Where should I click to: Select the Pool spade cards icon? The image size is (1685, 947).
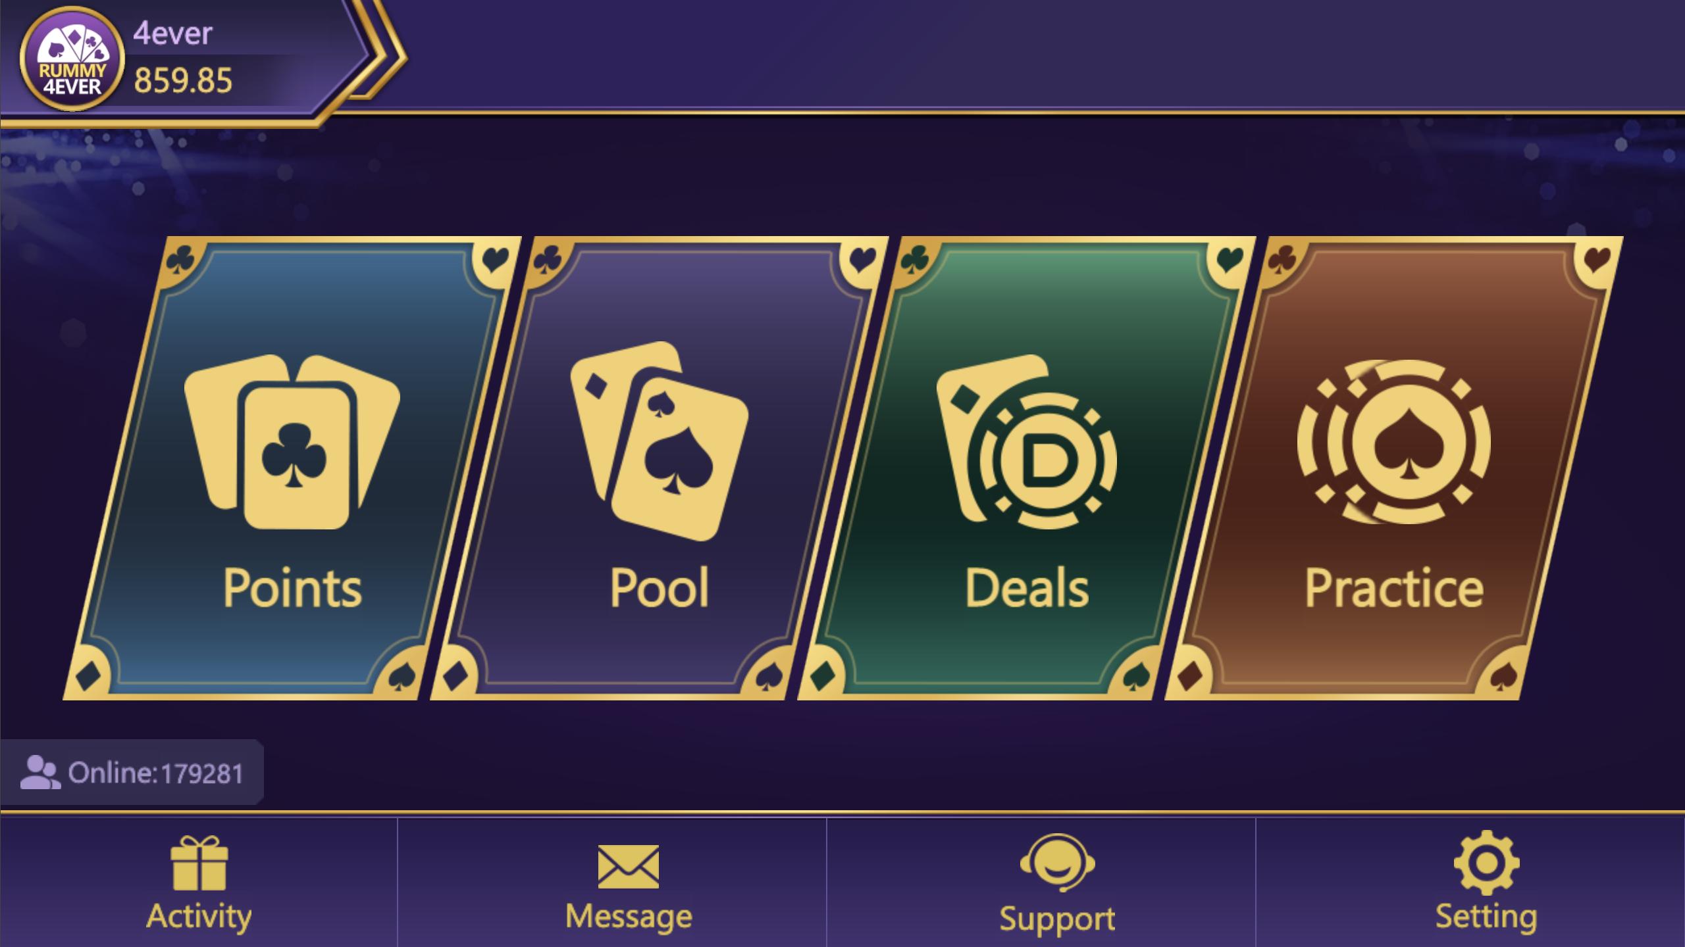click(660, 441)
